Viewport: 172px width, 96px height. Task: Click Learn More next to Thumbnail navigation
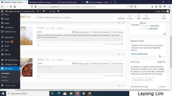tap(155, 26)
